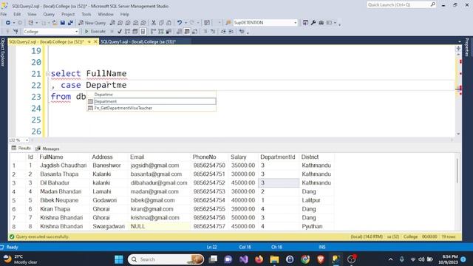Click the Copy icon in toolbar
Image resolution: width=473 pixels, height=266 pixels.
point(161,23)
